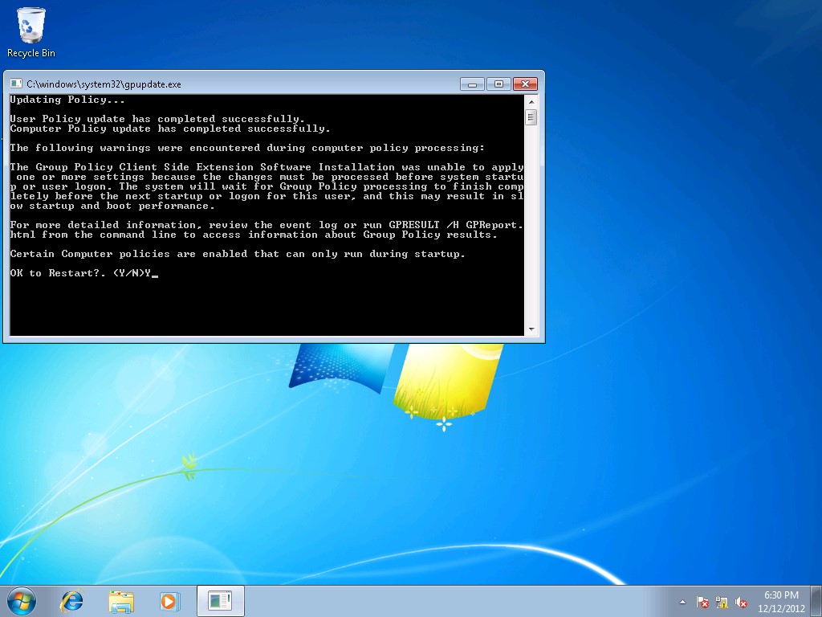Viewport: 822px width, 617px height.
Task: Minimize the gpupdate.exe window
Action: point(472,84)
